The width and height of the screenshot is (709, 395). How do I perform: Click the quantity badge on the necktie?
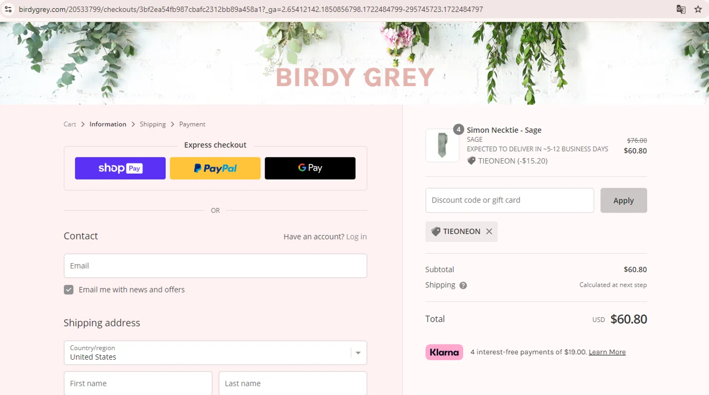[x=458, y=129]
